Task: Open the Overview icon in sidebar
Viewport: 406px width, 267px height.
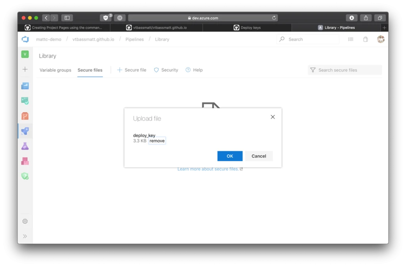Action: pyautogui.click(x=25, y=86)
